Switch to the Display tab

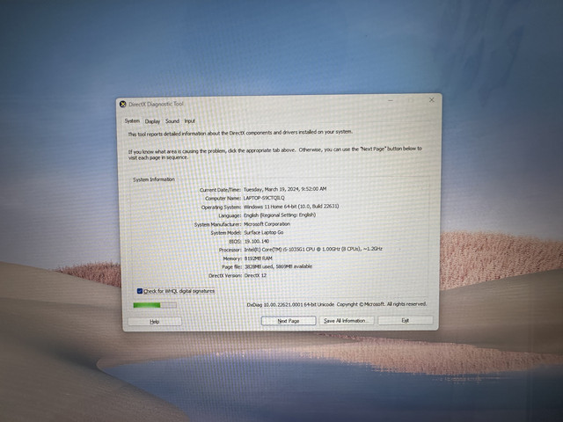152,121
